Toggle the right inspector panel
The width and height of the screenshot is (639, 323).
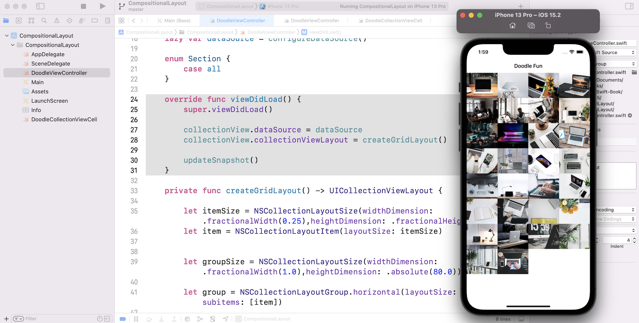pyautogui.click(x=629, y=6)
